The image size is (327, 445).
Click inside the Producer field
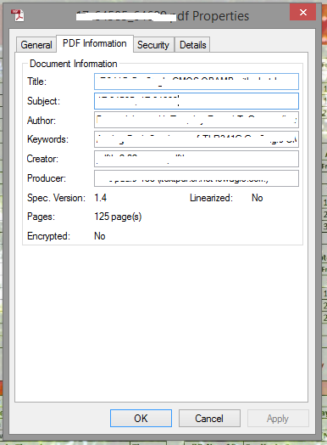tap(197, 178)
